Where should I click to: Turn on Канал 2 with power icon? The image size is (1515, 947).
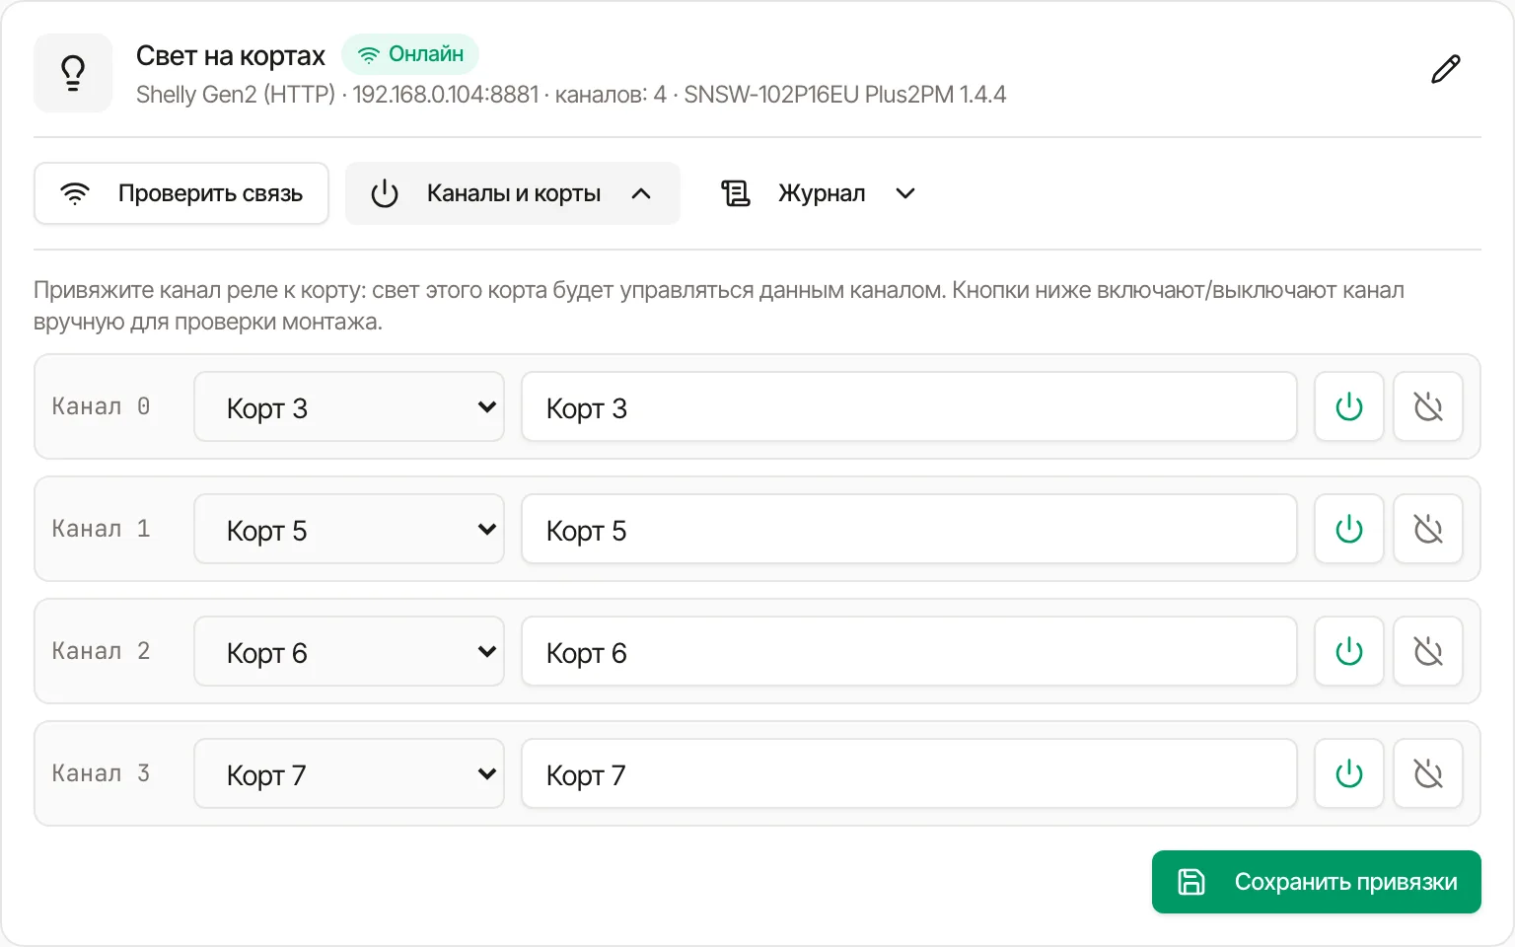click(1349, 651)
